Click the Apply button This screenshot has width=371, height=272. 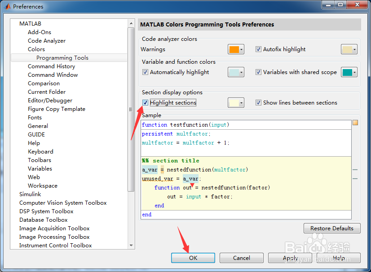click(290, 258)
